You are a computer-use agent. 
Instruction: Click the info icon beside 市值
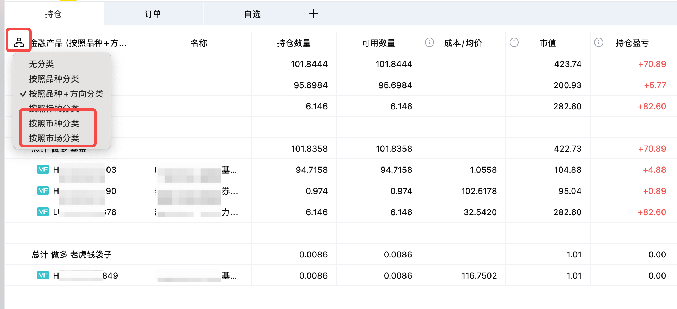[x=514, y=43]
